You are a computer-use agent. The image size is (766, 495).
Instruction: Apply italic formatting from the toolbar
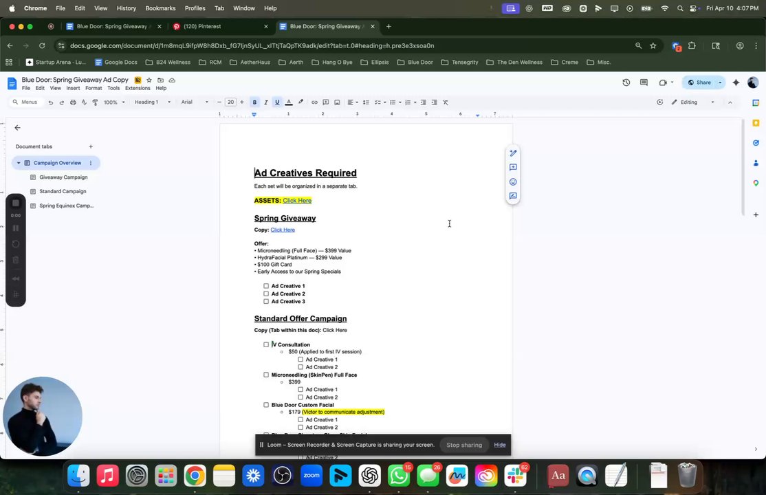[x=265, y=102]
